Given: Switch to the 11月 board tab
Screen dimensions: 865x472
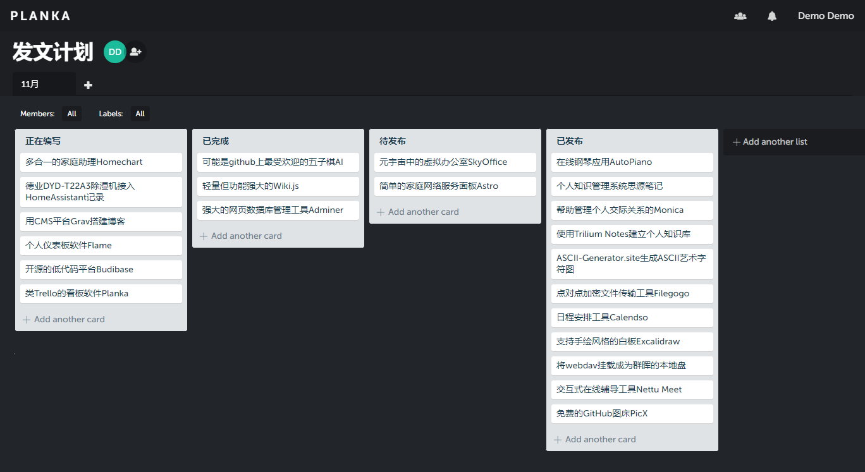Looking at the screenshot, I should pos(44,84).
